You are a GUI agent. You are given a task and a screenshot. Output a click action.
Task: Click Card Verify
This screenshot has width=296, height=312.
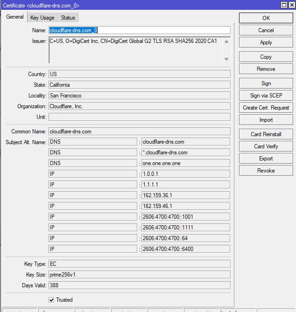pos(266,146)
